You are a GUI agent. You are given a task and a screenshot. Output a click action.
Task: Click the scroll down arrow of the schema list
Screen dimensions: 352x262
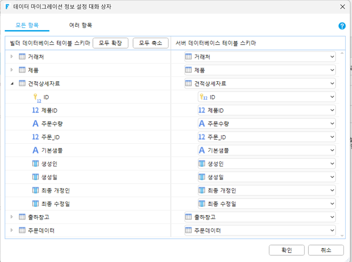tap(342, 236)
